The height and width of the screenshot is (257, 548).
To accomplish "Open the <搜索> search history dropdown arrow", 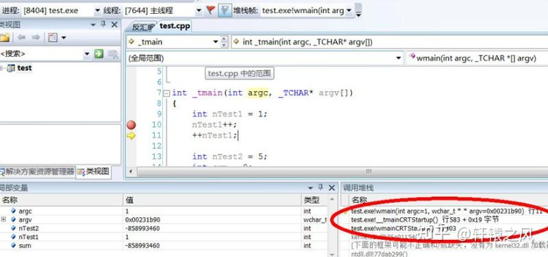I will 87,54.
